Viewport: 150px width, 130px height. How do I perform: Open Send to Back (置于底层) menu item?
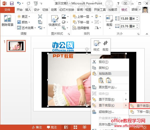click(x=110, y=105)
